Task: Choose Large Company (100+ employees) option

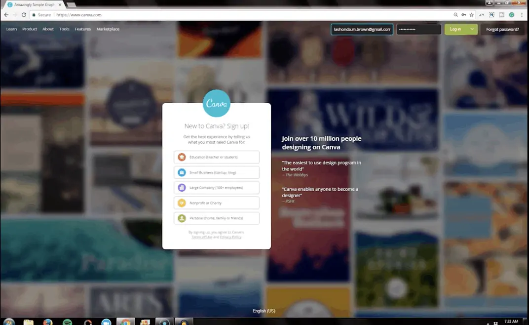Action: [x=217, y=188]
